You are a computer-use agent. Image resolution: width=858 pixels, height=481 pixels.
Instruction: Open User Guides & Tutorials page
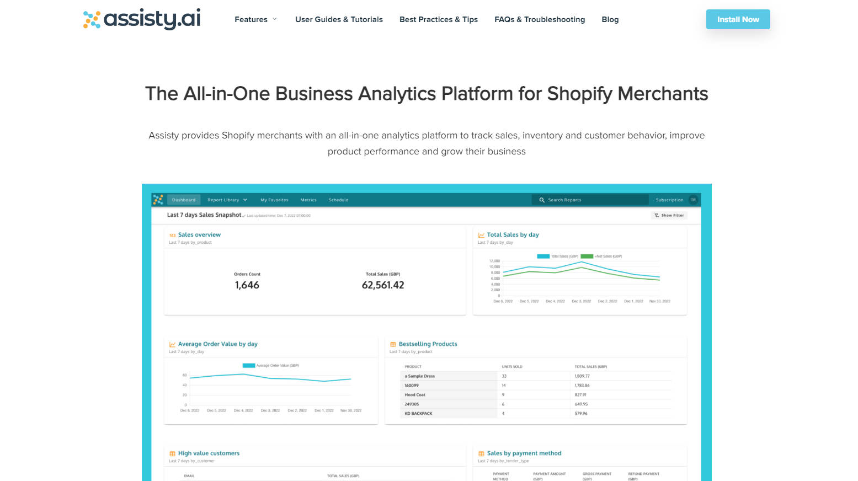(x=339, y=19)
